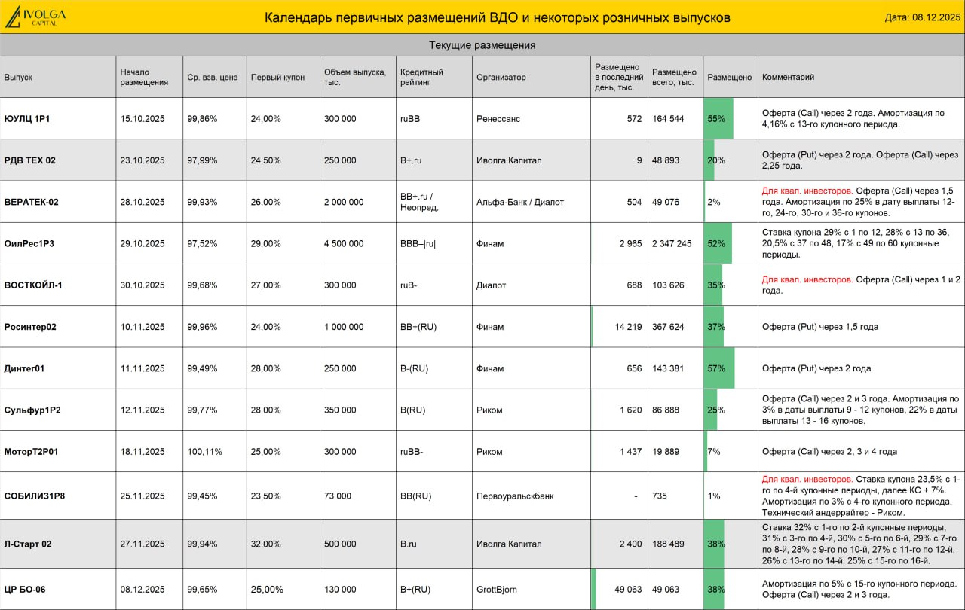Screen dimensions: 965x610
Task: Select the СОБИЛИЗ1Р8 issue name
Action: point(33,496)
